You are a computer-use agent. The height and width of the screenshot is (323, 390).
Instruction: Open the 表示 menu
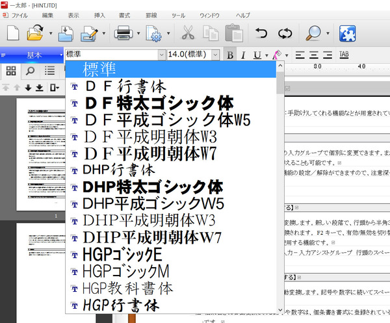pyautogui.click(x=73, y=16)
